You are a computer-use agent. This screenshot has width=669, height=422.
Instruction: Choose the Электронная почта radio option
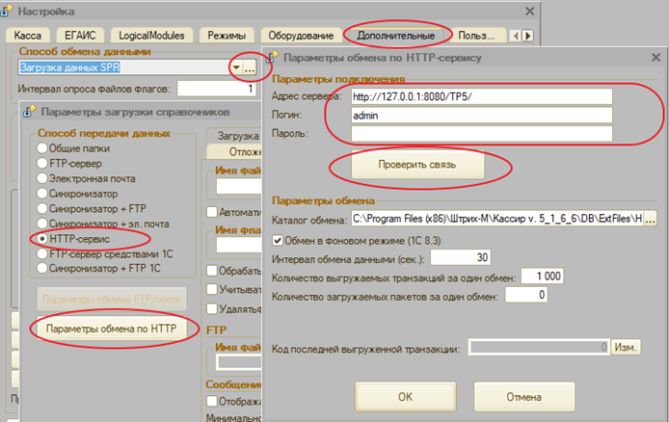(41, 178)
